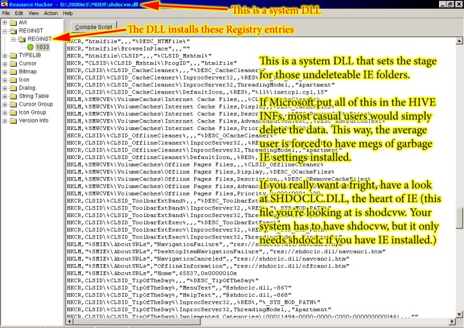464x328 pixels.
Task: Click the green gear icon beside 1033
Action: pyautogui.click(x=30, y=47)
